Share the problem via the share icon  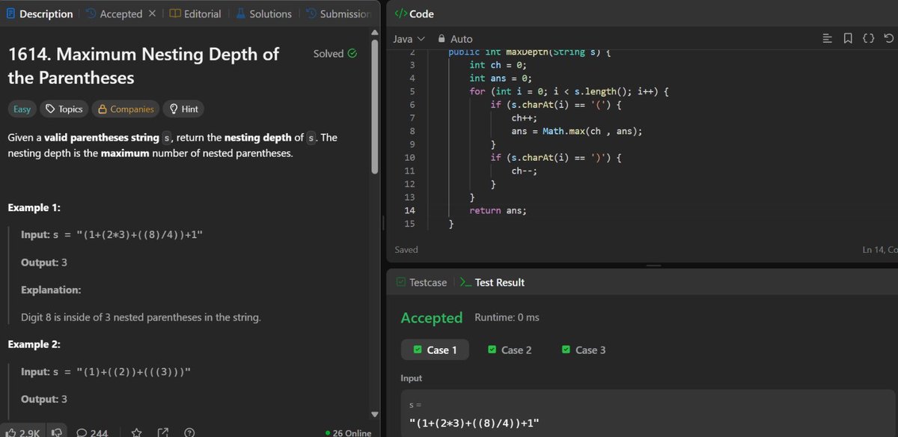[163, 433]
